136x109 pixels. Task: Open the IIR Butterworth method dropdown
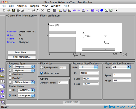(26, 90)
